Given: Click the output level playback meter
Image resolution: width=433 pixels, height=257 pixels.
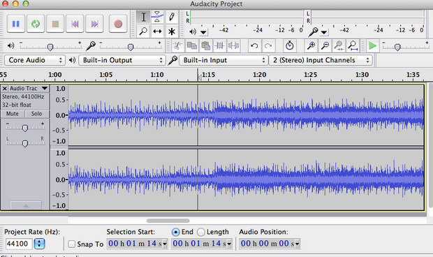Looking at the screenshot, I should click(x=247, y=17).
